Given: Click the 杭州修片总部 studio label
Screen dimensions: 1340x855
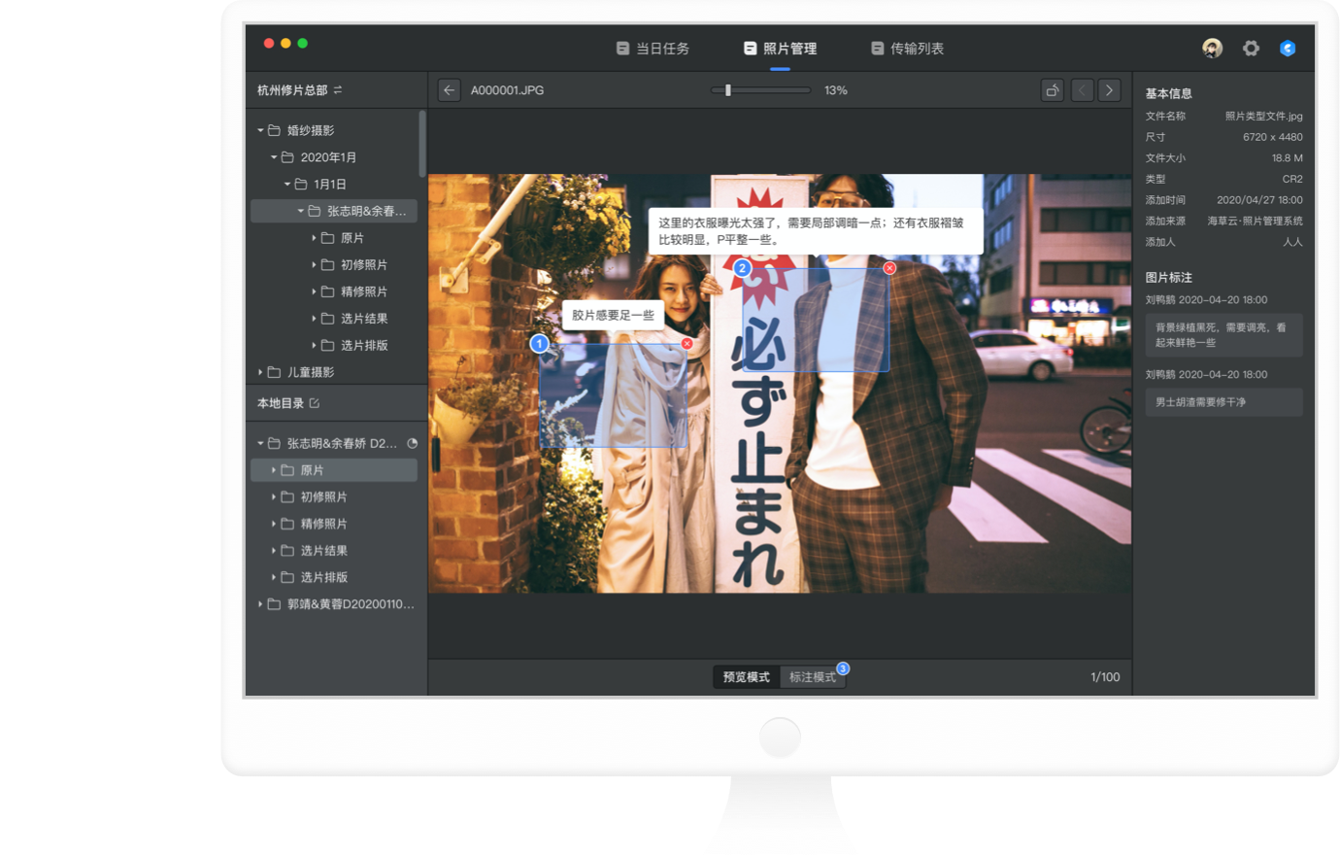Looking at the screenshot, I should [292, 90].
